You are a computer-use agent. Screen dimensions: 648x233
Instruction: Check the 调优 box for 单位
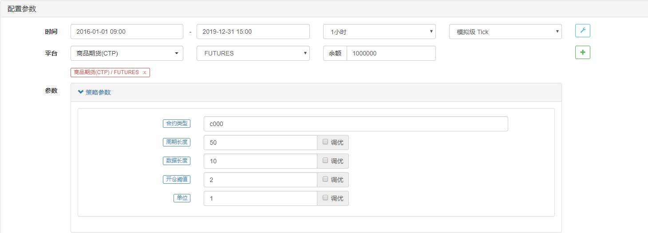325,198
